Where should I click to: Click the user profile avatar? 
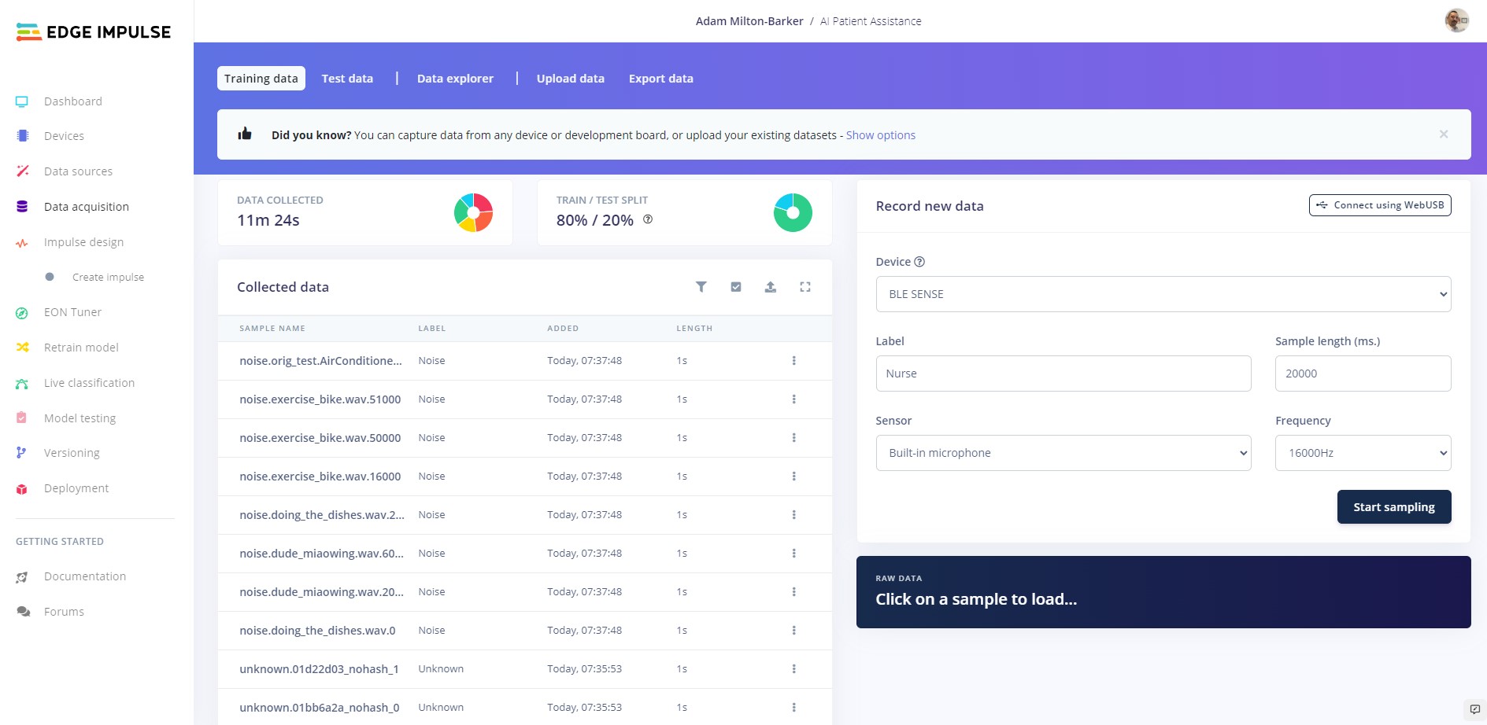1456,20
